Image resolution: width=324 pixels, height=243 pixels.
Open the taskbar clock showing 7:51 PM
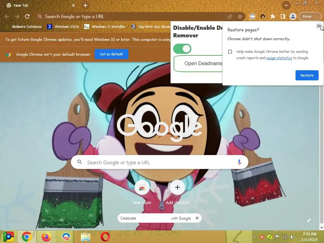[309, 237]
